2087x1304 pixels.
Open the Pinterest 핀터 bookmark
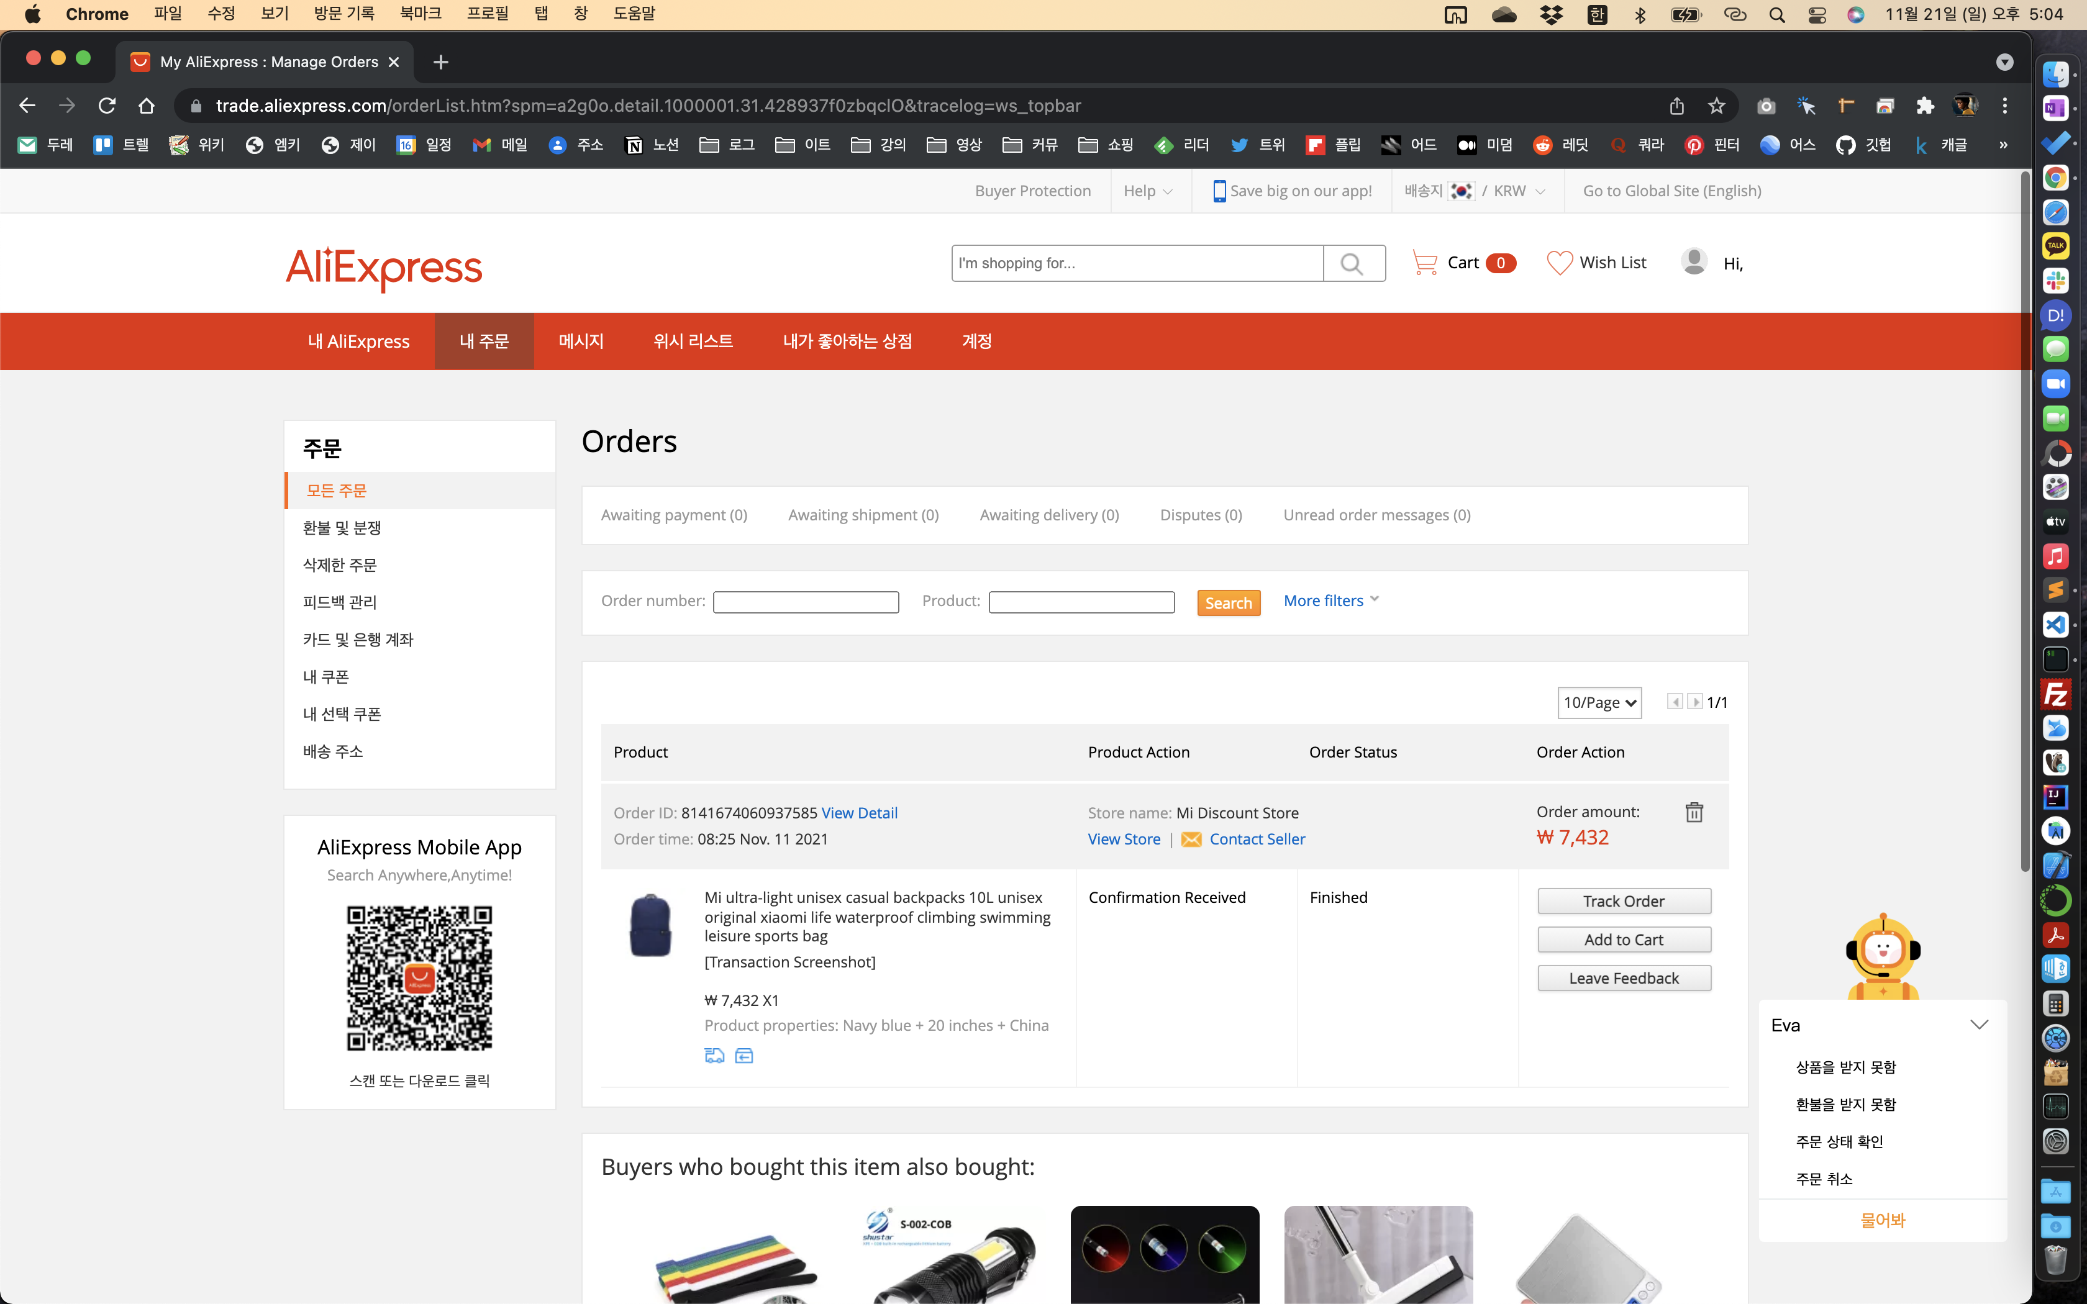point(1712,145)
